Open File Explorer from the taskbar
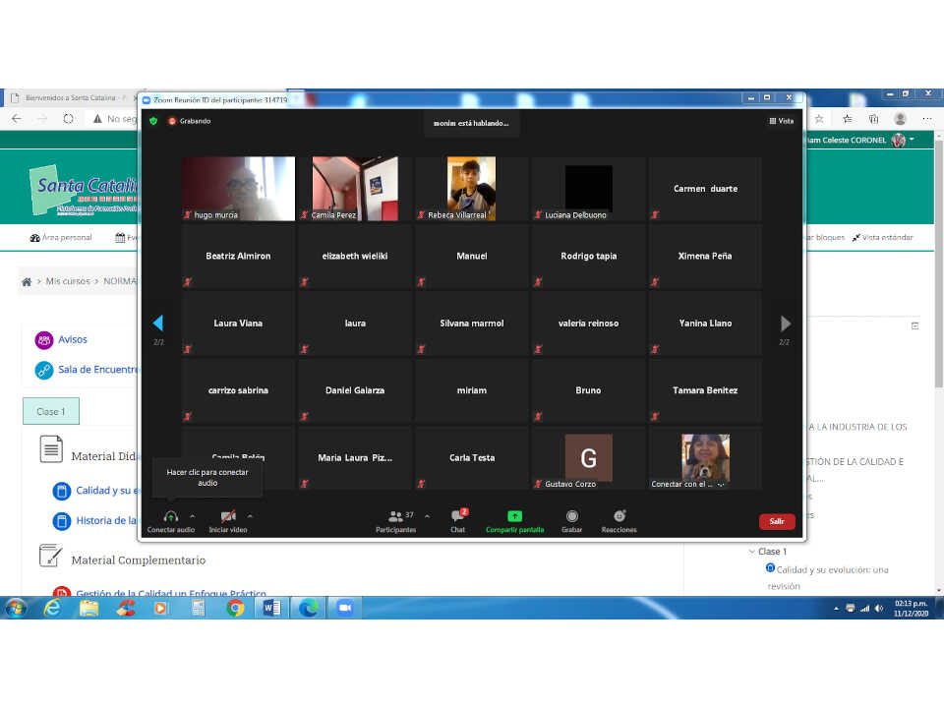This screenshot has width=944, height=708. [89, 608]
